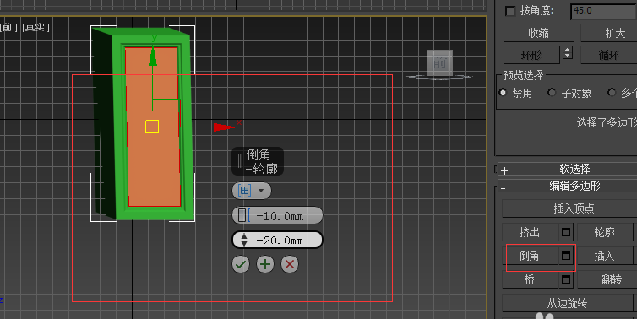637x319 pixels.
Task: Click the 按角度 angle value field 45.0
Action: (x=604, y=11)
